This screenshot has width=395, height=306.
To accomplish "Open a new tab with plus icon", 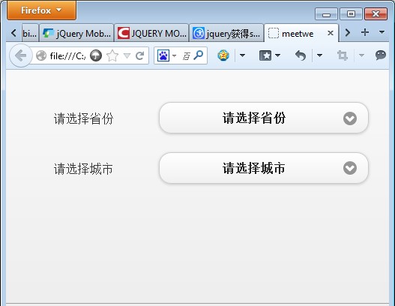I will (x=365, y=32).
